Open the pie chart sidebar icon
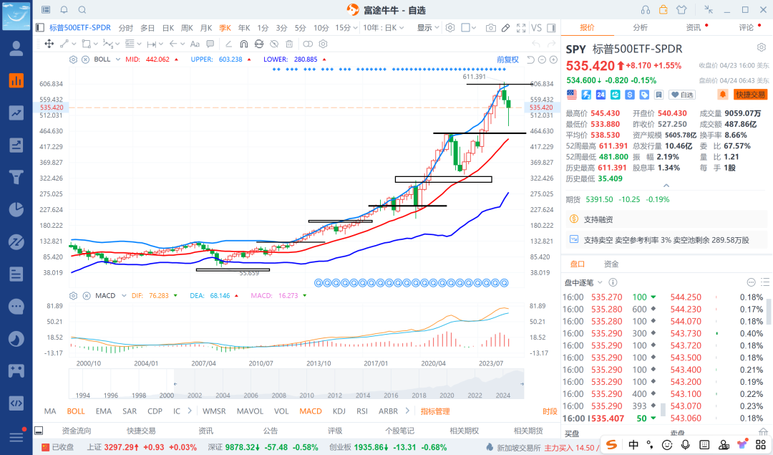The image size is (773, 455). [16, 209]
